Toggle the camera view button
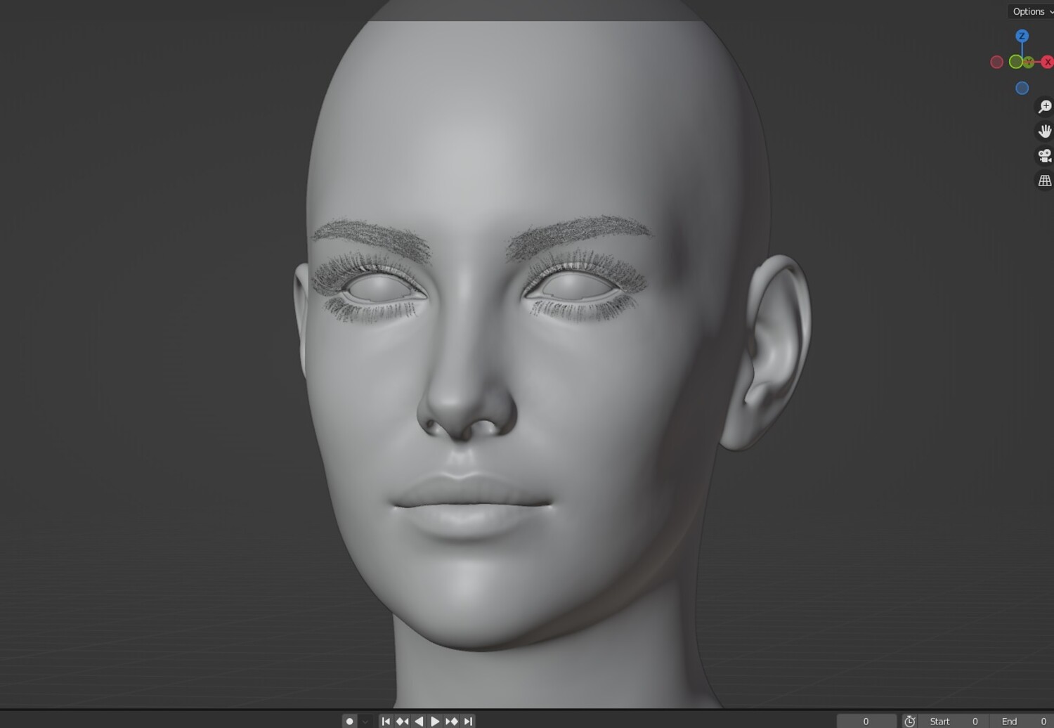This screenshot has width=1054, height=728. point(1045,155)
